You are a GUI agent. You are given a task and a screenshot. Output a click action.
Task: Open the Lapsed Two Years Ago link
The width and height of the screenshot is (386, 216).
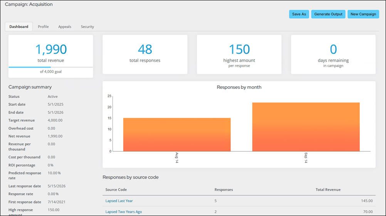124,211
